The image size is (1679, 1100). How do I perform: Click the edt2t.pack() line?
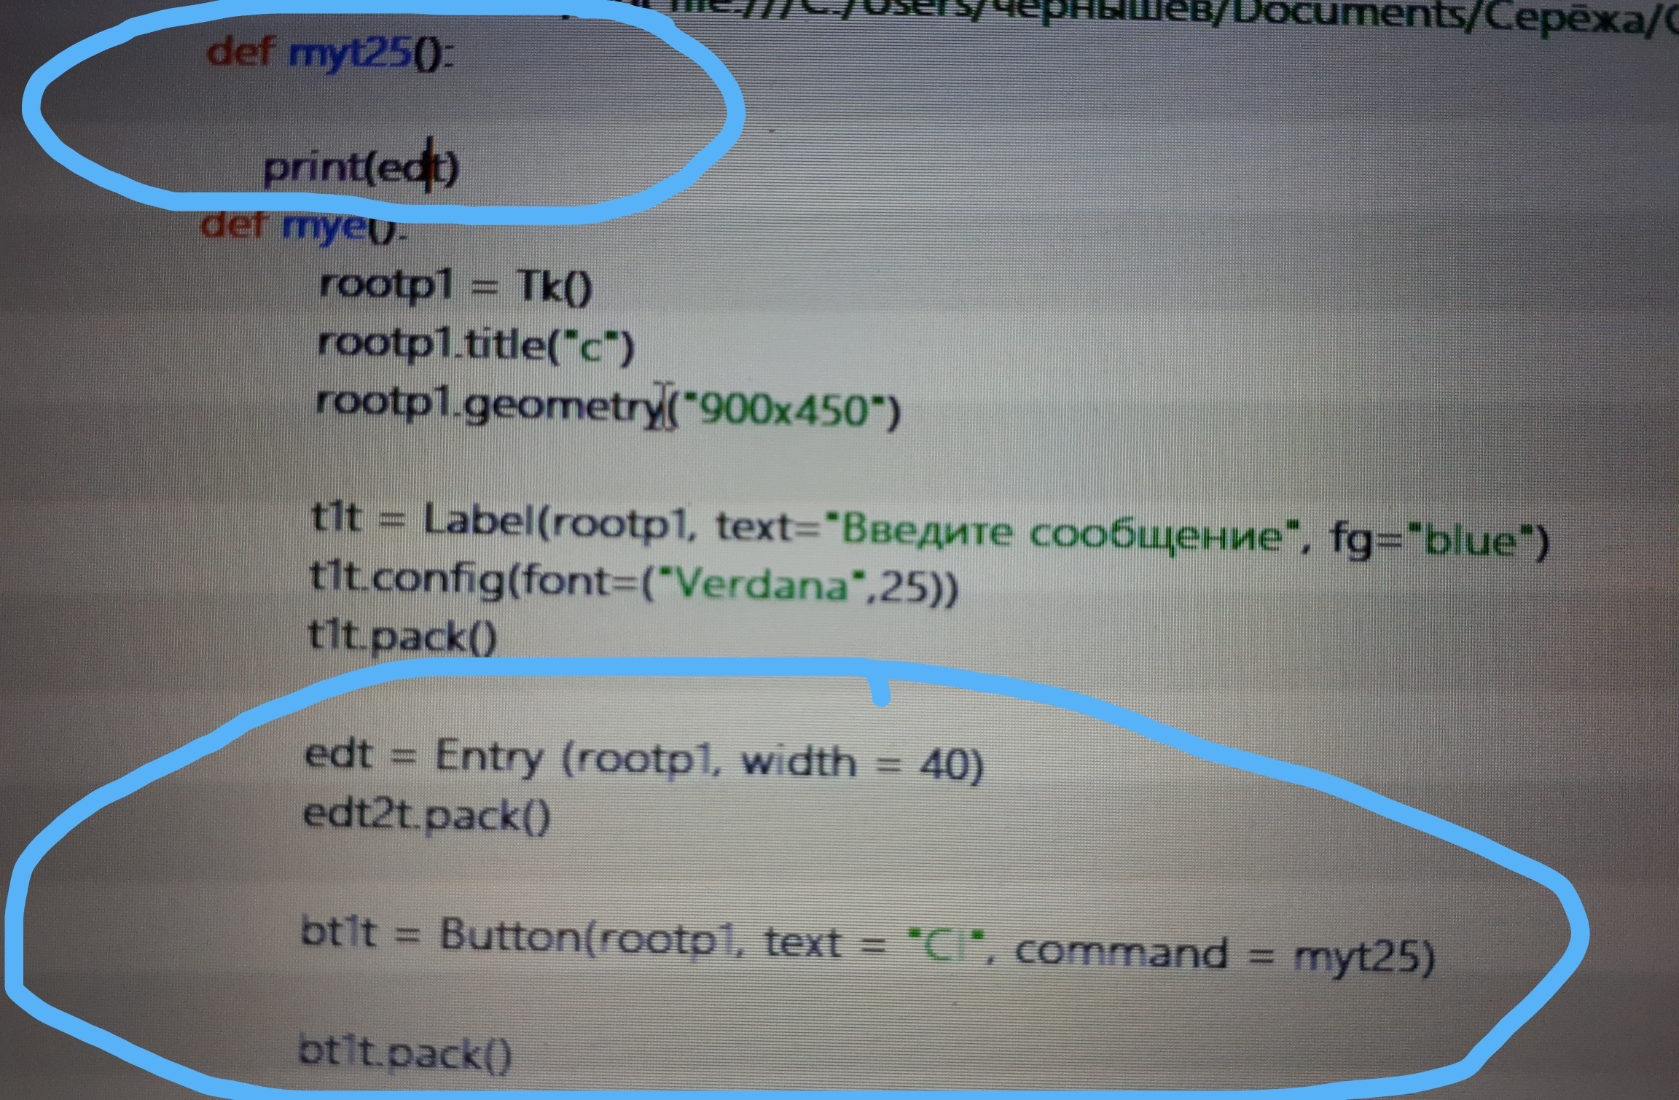(x=427, y=814)
